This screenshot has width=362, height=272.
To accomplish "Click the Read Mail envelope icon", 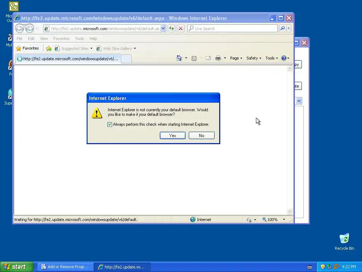I will [208, 58].
